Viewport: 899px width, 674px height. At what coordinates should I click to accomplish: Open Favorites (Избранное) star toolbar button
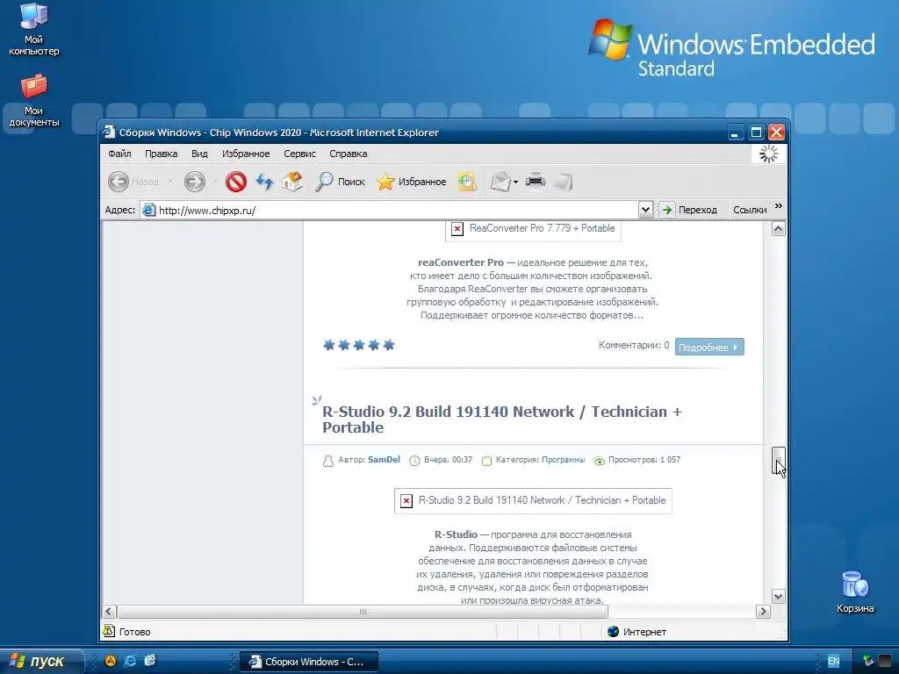pos(411,182)
